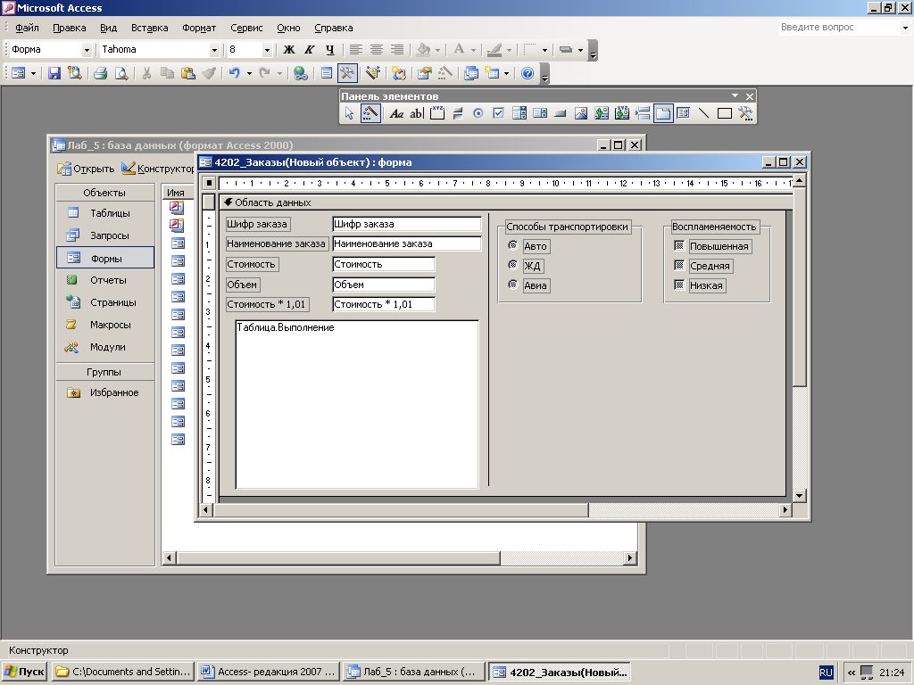Select the ЖД radio button on form

(513, 265)
